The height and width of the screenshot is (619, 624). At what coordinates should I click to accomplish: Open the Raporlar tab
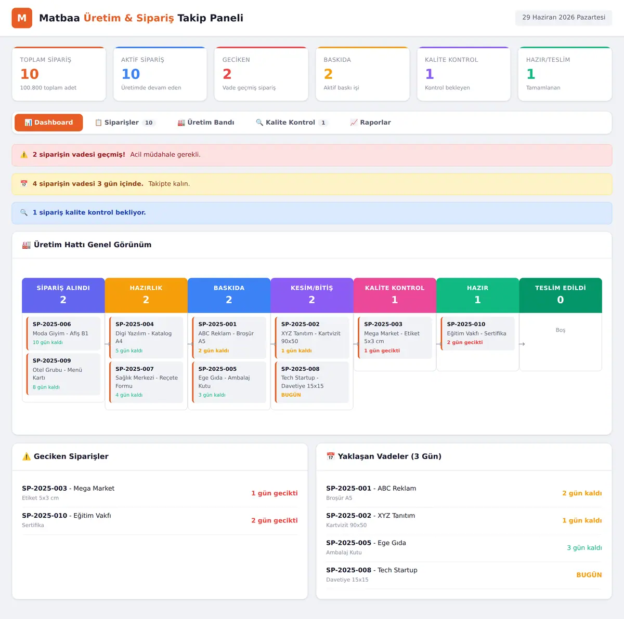(x=370, y=123)
